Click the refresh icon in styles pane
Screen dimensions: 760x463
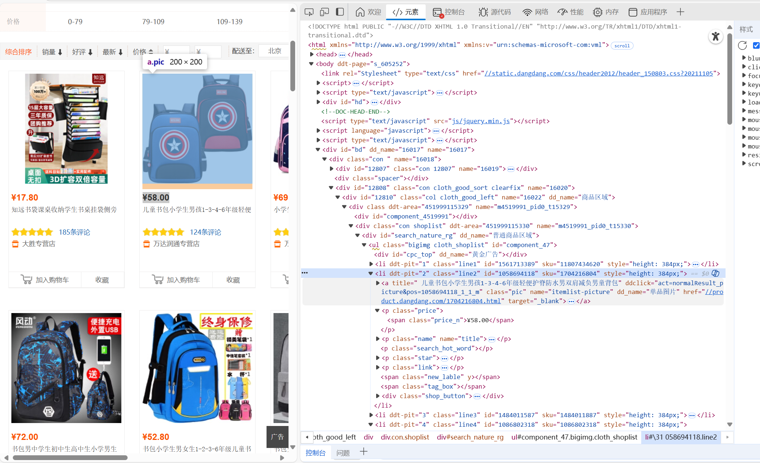tap(742, 45)
